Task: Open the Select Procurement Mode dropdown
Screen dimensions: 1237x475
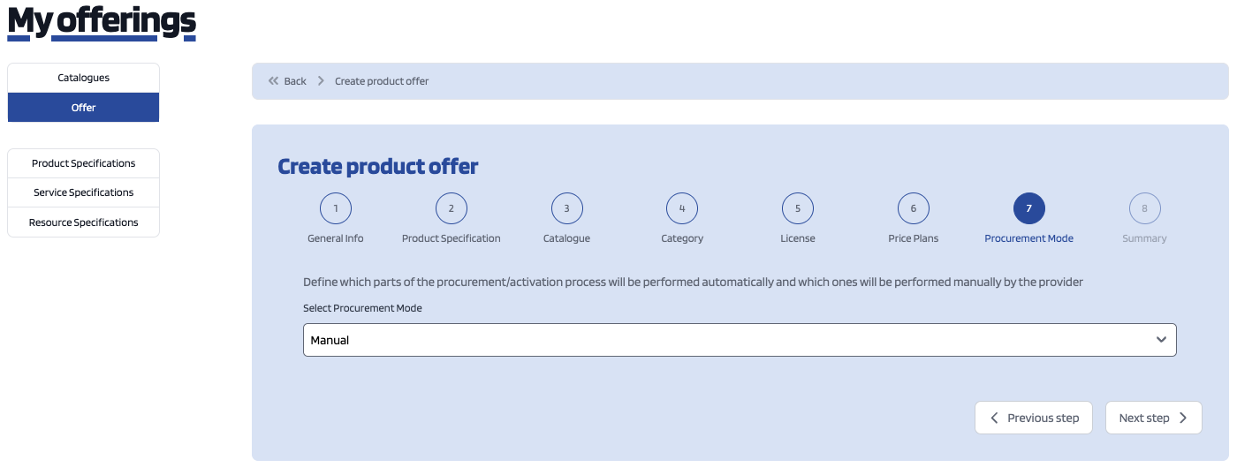Action: (x=740, y=340)
